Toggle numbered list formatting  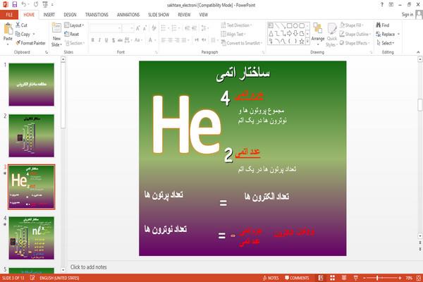(175, 28)
